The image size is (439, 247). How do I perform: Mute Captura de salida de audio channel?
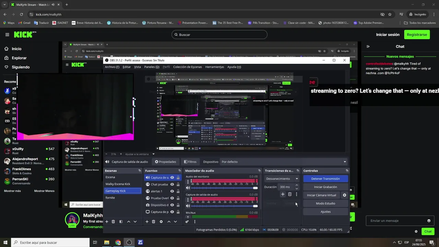coord(188,206)
